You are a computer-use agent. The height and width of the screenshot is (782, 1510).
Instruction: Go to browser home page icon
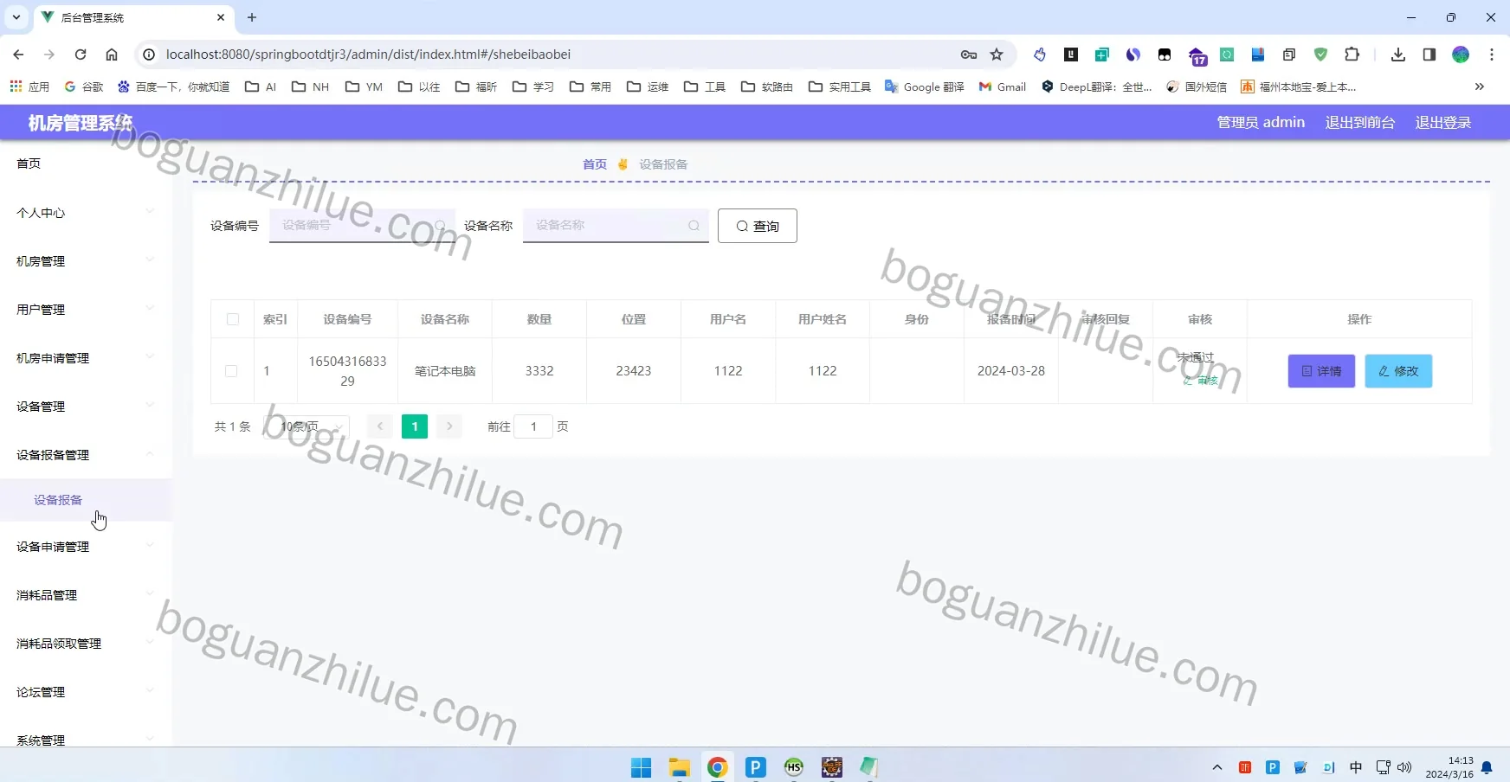(112, 54)
